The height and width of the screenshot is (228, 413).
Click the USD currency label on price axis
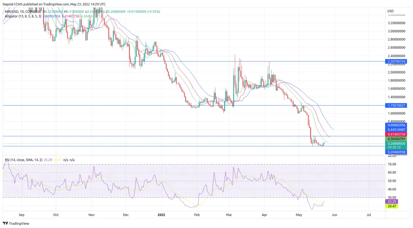coord(390,11)
